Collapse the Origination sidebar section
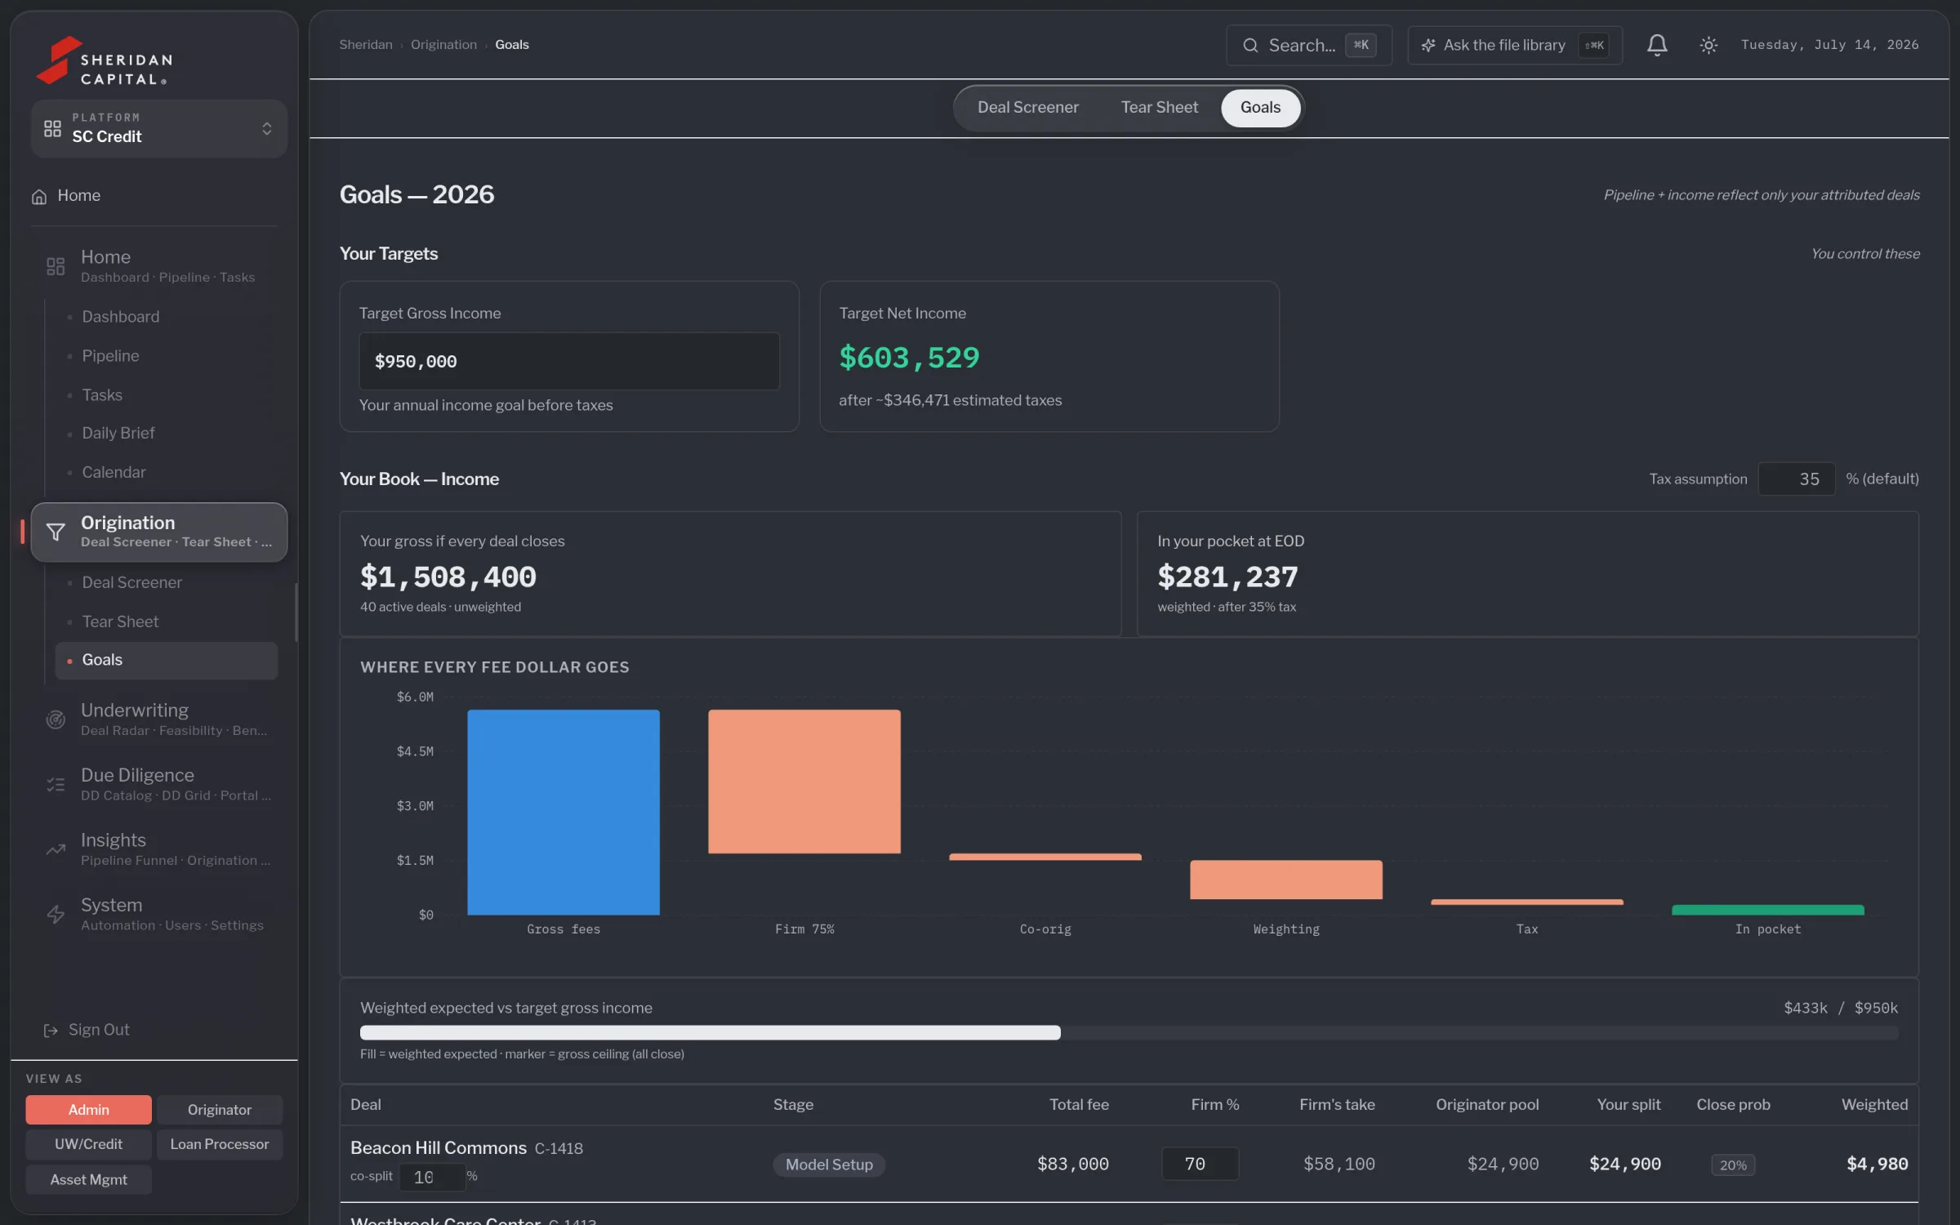This screenshot has height=1225, width=1960. click(x=159, y=532)
